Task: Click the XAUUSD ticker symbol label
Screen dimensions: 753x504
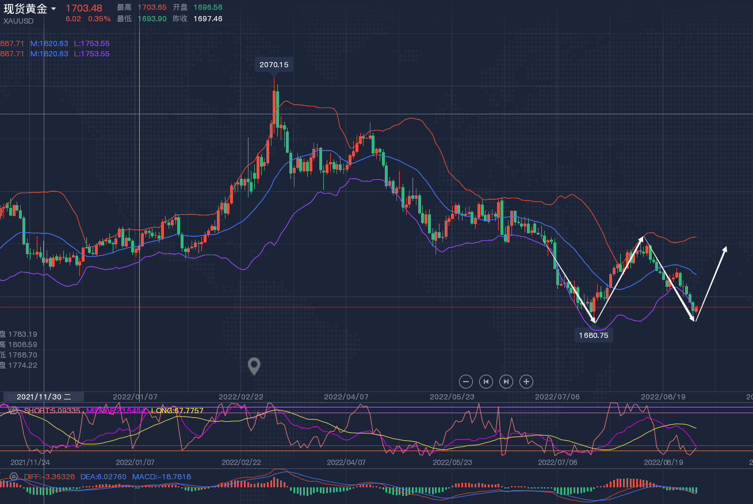Action: tap(18, 21)
